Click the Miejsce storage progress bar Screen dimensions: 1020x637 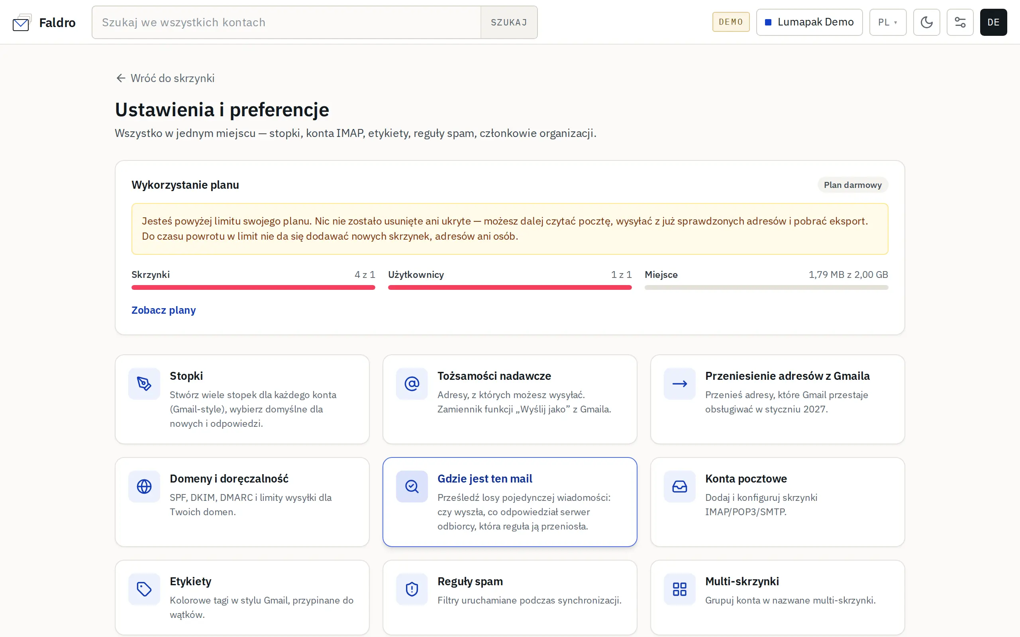766,287
